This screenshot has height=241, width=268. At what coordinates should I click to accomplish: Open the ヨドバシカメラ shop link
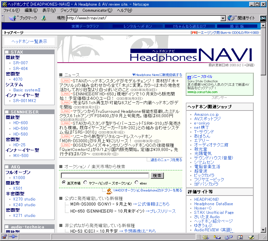click(x=206, y=184)
